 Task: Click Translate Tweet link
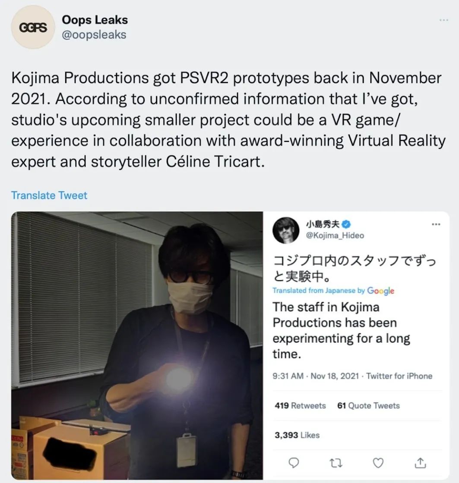coord(49,195)
